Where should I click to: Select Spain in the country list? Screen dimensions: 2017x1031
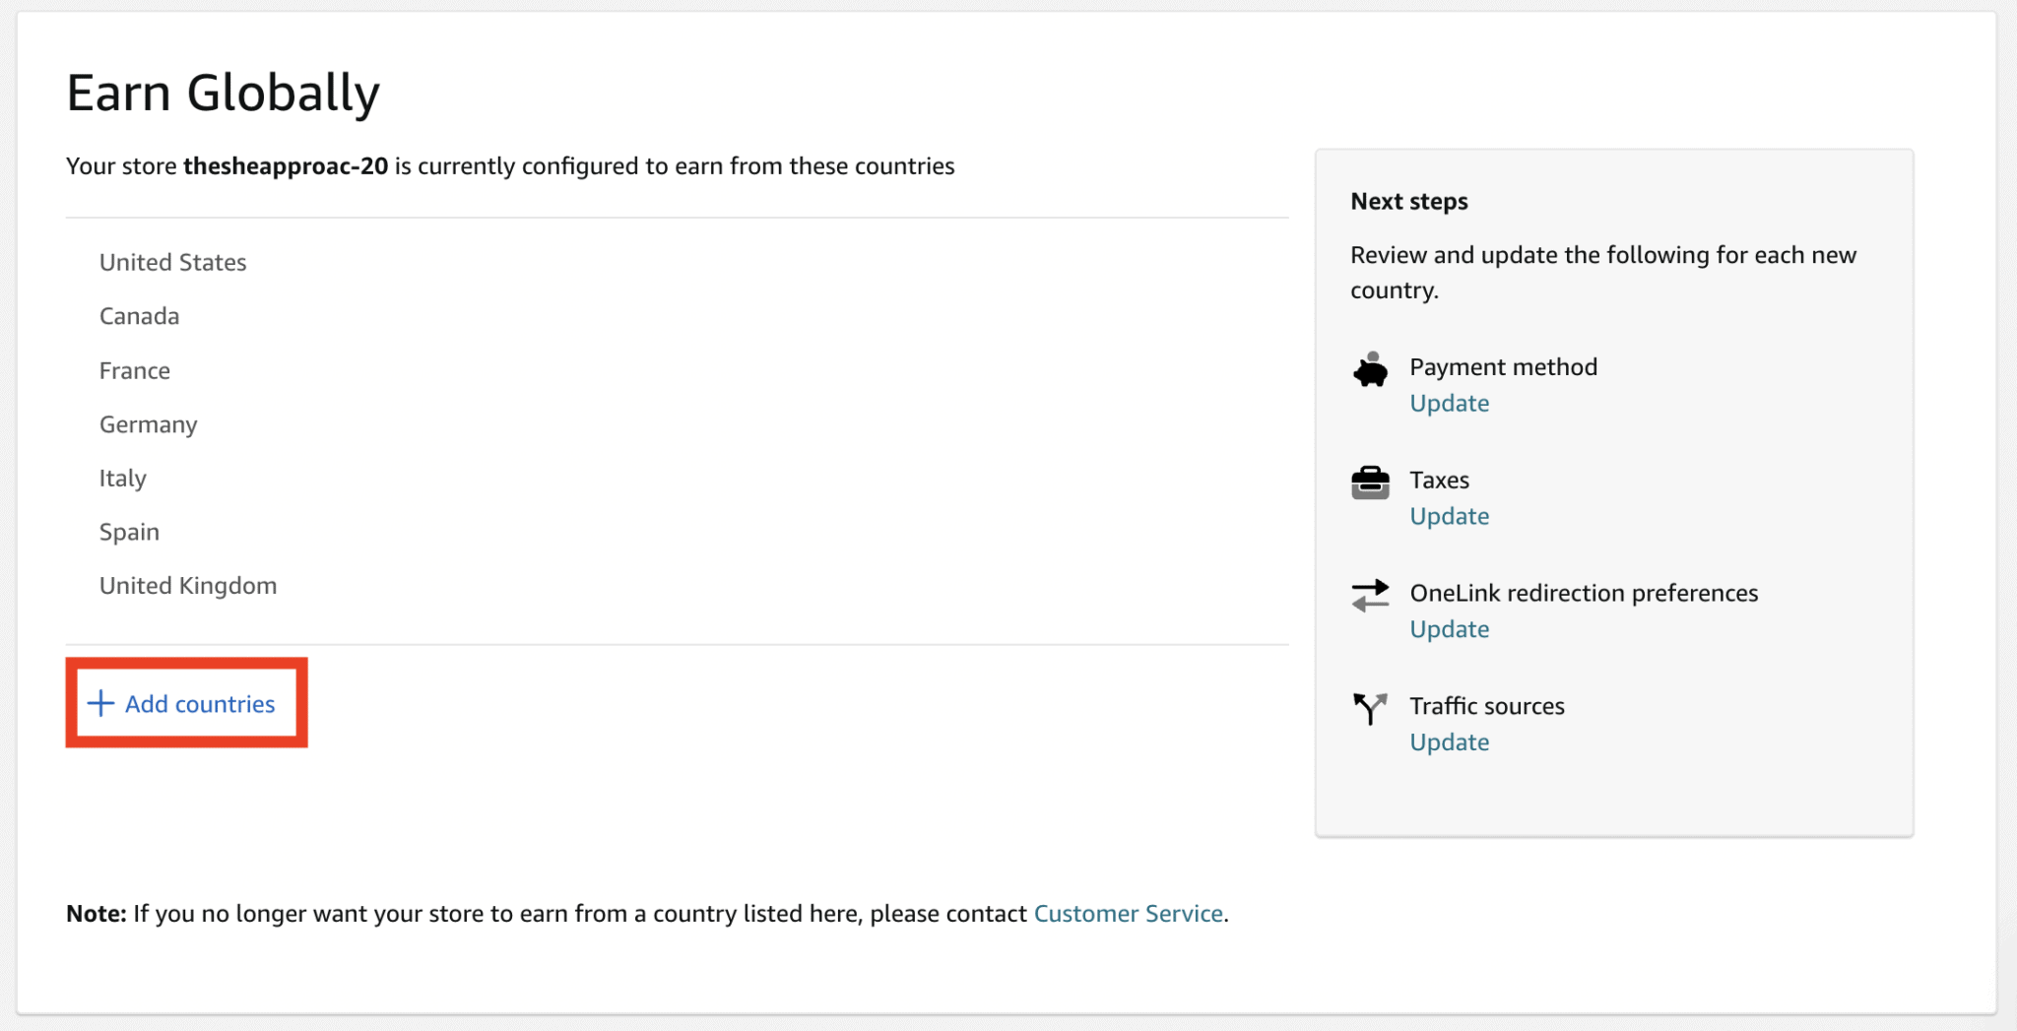click(x=128, y=531)
